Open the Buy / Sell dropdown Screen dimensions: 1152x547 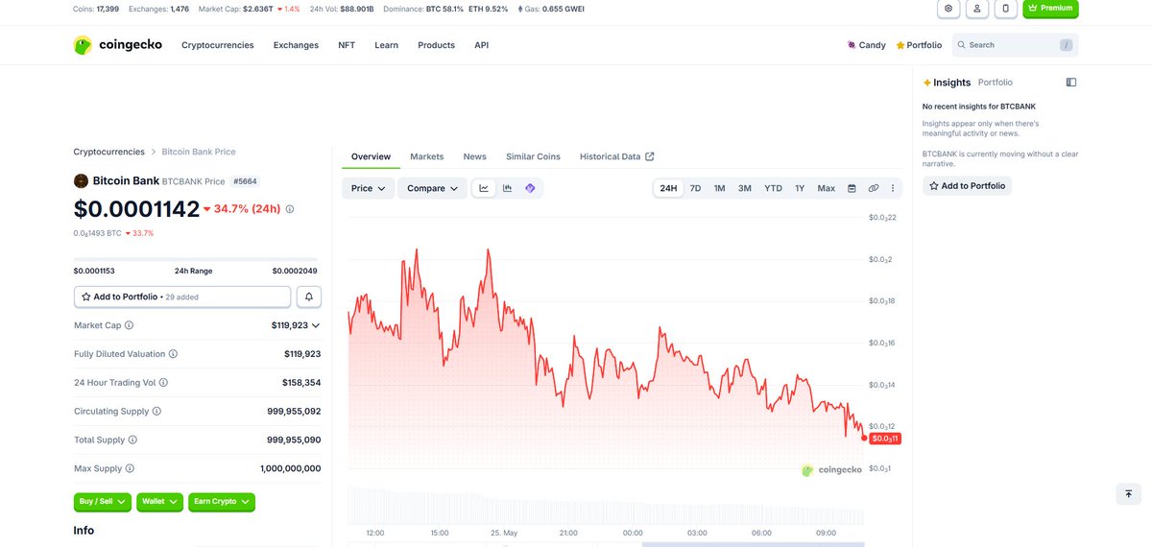[104, 502]
